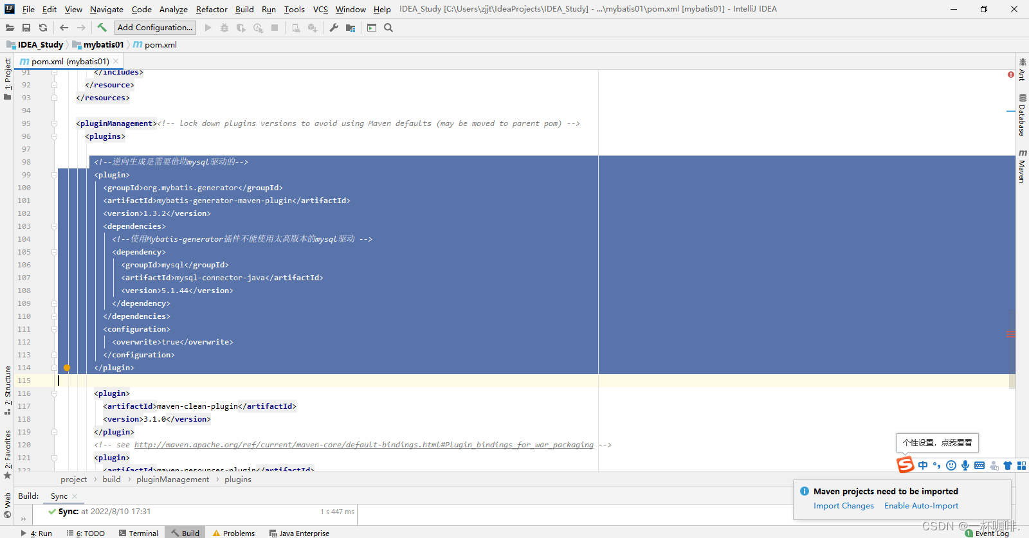Open Project Structure folder icon
The width and height of the screenshot is (1029, 538).
tap(351, 28)
